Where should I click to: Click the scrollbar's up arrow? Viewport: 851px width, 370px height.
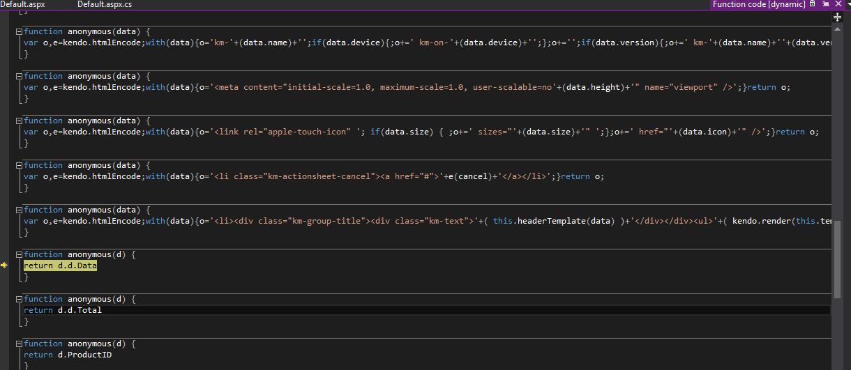[838, 28]
